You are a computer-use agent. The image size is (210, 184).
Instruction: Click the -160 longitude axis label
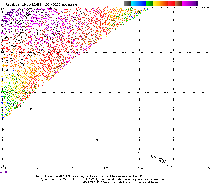point(139,168)
